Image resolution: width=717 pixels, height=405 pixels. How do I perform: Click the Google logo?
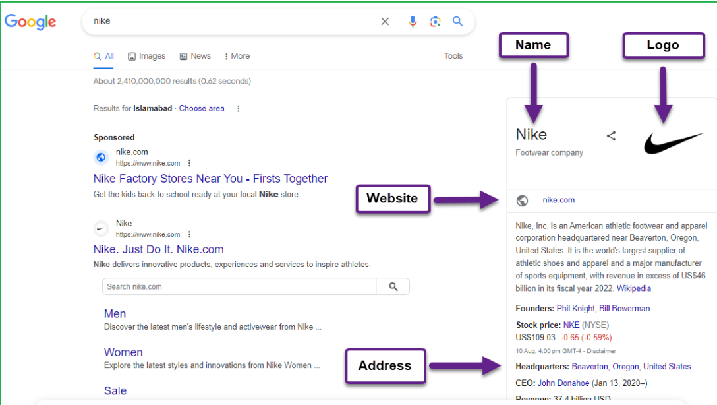point(30,21)
